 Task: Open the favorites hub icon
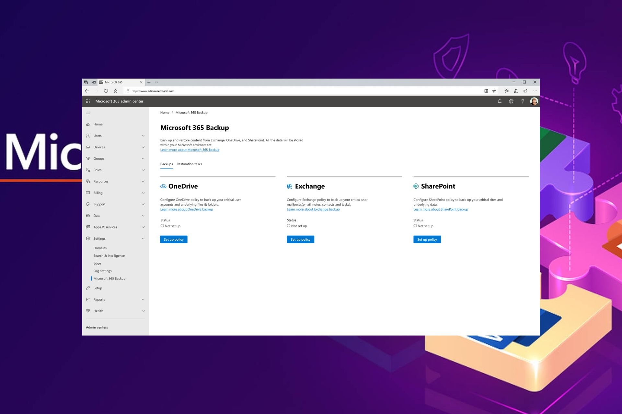point(507,91)
